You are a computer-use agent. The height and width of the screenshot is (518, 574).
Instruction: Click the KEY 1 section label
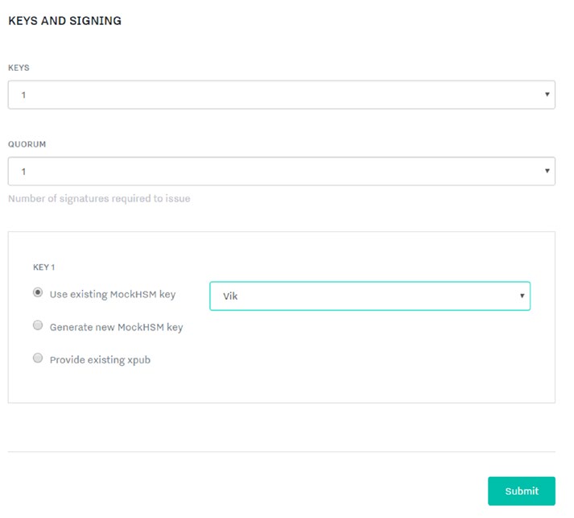(45, 267)
